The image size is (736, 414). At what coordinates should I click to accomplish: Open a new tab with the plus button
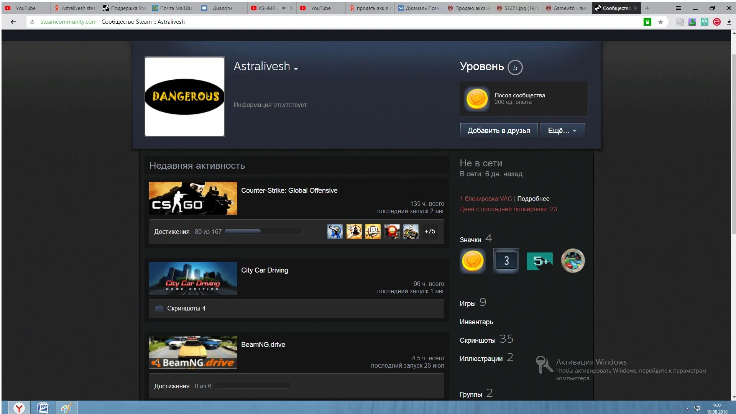pyautogui.click(x=647, y=8)
